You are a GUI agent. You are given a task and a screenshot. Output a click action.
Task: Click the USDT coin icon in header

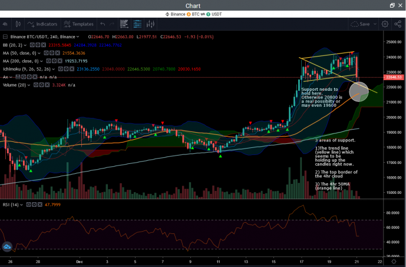point(208,14)
